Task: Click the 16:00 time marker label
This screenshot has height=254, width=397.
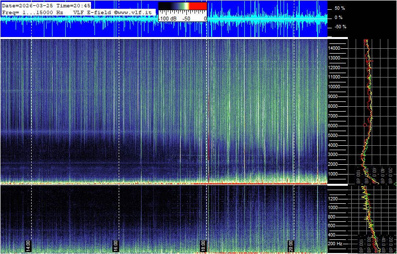Action: [x=116, y=245]
